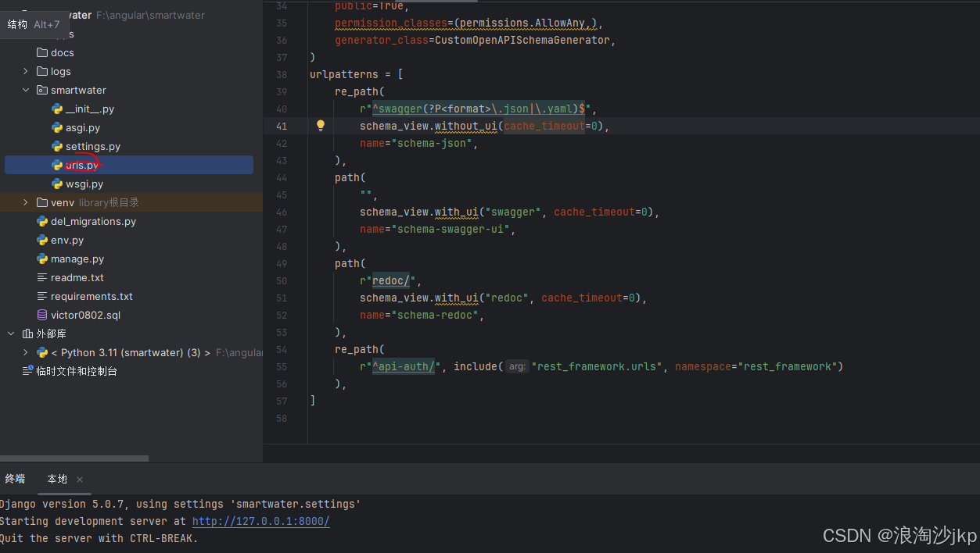Expand the venv library root folder
The height and width of the screenshot is (553, 980).
pyautogui.click(x=26, y=202)
